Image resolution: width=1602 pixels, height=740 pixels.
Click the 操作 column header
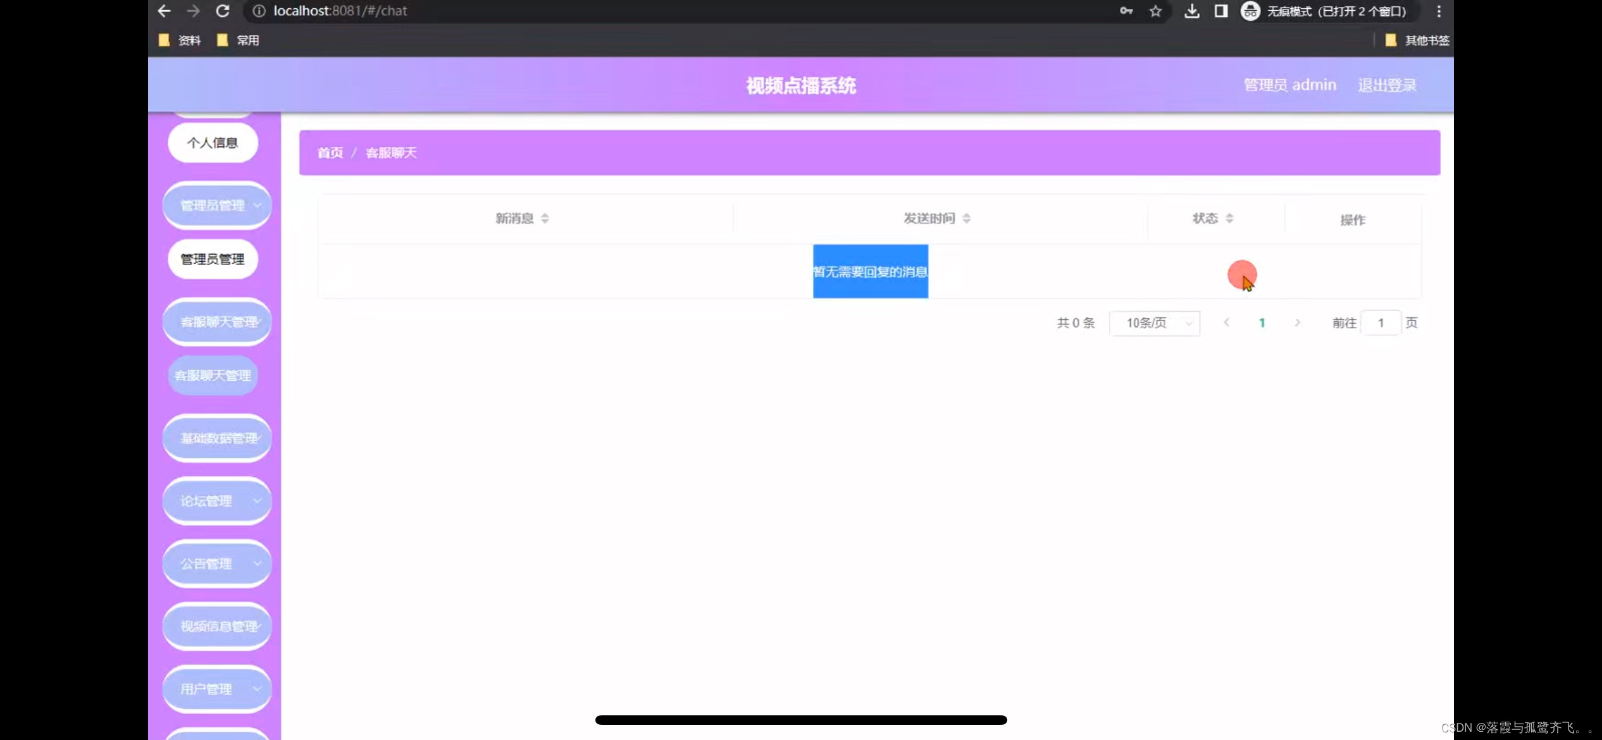(x=1353, y=219)
